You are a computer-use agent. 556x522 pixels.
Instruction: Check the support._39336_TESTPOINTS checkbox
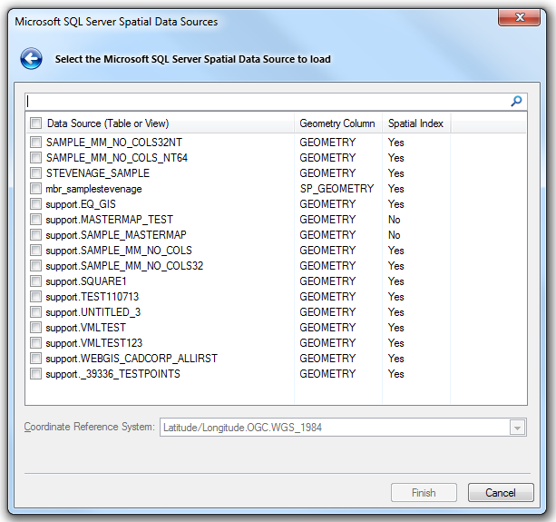(35, 374)
